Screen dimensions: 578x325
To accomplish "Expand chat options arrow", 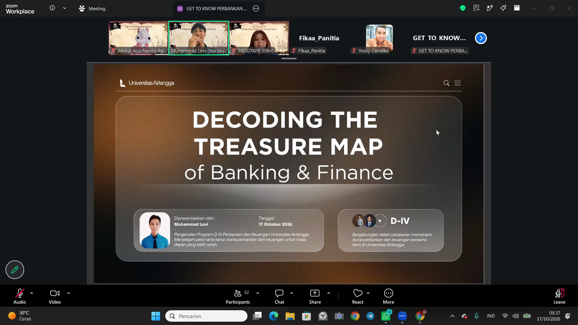I will (x=292, y=293).
